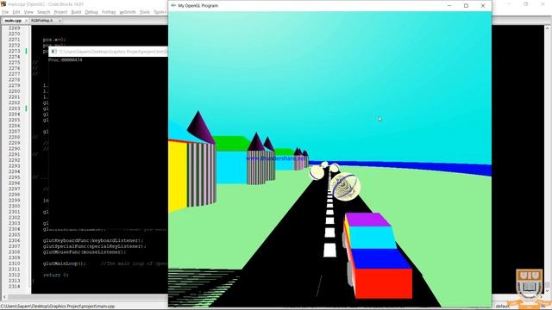This screenshot has height=310, width=552.
Task: Click the 'default' entry in the status bar
Action: [x=502, y=307]
